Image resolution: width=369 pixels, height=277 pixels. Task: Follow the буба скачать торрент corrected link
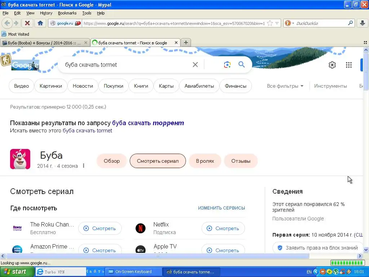pyautogui.click(x=148, y=123)
